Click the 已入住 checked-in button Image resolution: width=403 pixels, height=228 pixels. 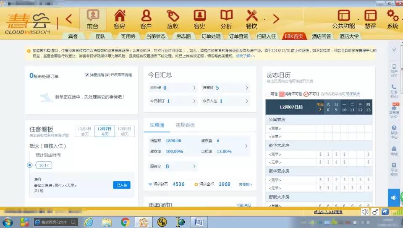[122, 185]
